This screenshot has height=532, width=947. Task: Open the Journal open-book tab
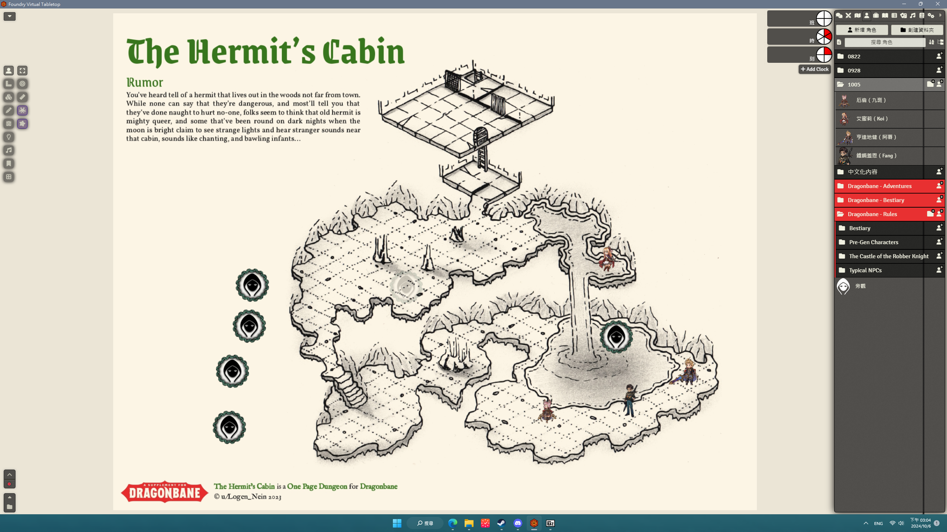point(885,16)
